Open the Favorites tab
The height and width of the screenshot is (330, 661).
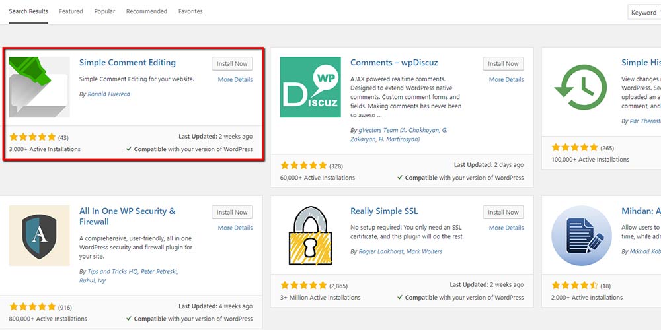coord(190,11)
